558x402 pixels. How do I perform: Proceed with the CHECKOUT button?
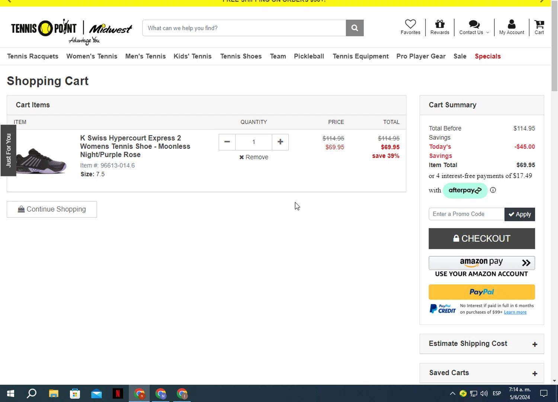(482, 239)
